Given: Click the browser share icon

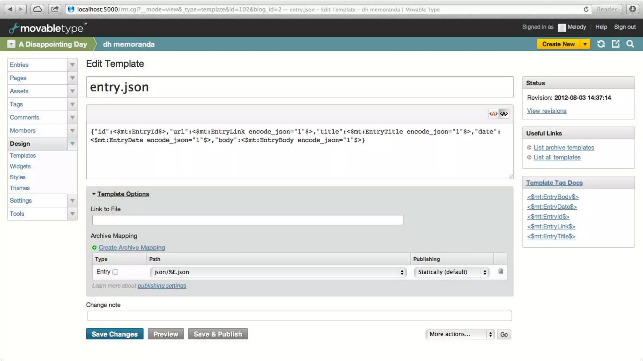Looking at the screenshot, I should [x=55, y=9].
